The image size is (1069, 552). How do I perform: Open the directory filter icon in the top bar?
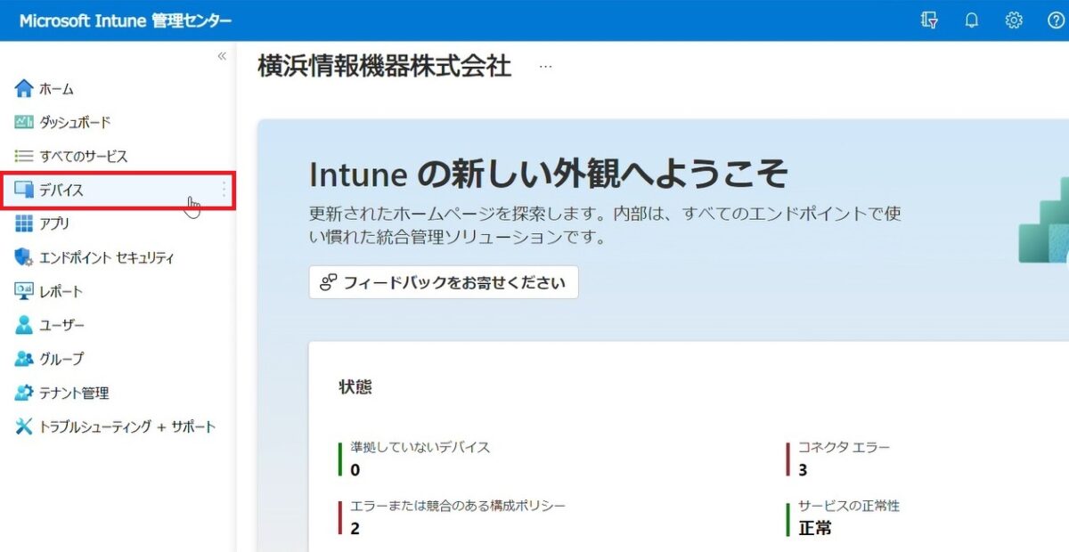click(928, 20)
